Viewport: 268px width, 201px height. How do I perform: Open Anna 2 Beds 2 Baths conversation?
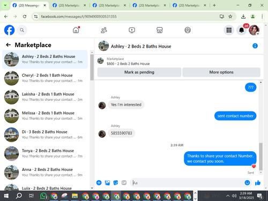(45, 173)
